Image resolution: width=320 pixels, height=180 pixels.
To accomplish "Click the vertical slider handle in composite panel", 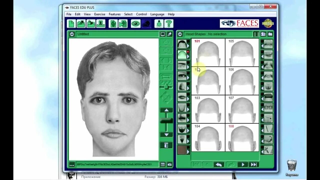I will tap(166, 121).
